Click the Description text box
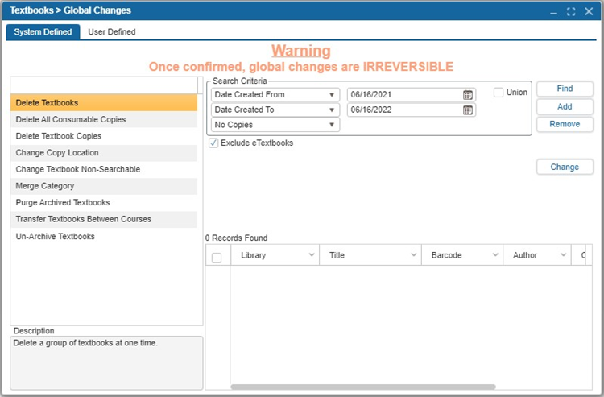The height and width of the screenshot is (397, 604). [106, 362]
